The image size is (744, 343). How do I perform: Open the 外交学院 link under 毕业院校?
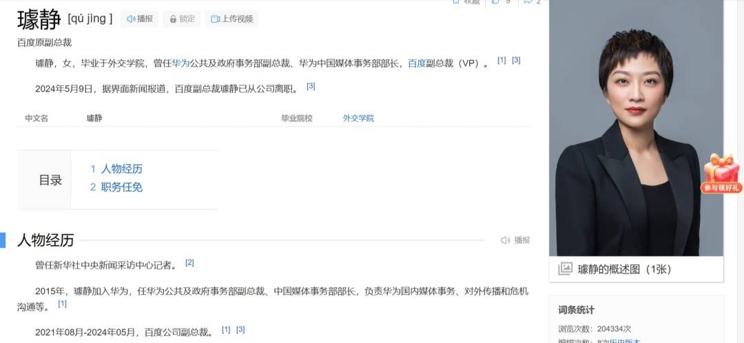[x=358, y=118]
